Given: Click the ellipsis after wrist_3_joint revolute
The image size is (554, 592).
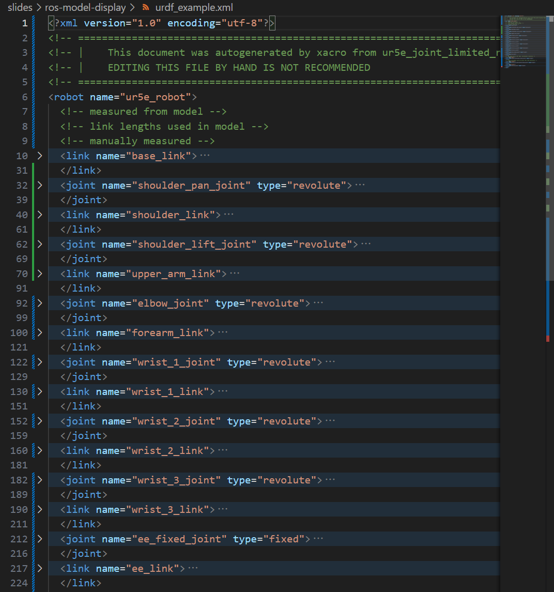Looking at the screenshot, I should pos(330,479).
